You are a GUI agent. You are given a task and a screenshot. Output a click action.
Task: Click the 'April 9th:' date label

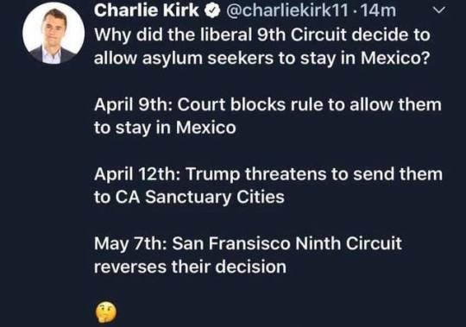(133, 105)
